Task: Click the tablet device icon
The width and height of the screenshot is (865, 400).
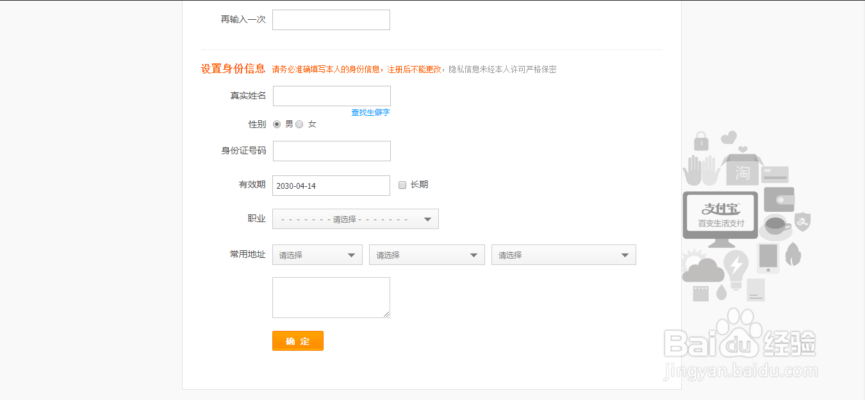Action: (768, 258)
